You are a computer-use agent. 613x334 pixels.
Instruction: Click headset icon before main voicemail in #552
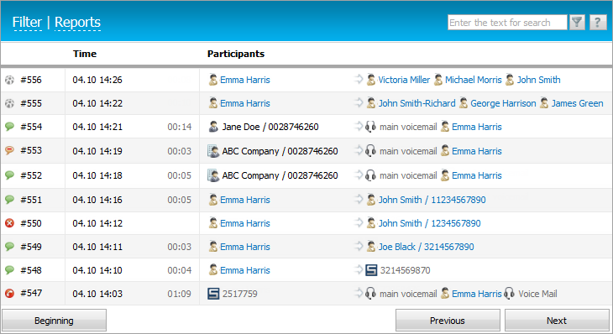(x=370, y=175)
